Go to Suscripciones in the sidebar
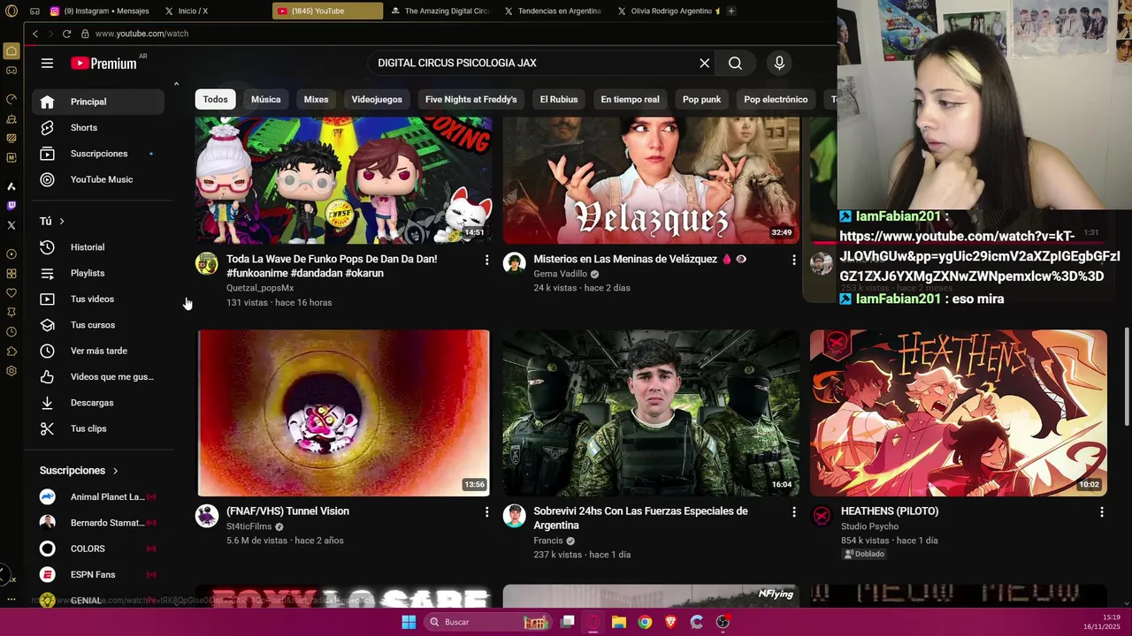The height and width of the screenshot is (636, 1132). pos(98,154)
